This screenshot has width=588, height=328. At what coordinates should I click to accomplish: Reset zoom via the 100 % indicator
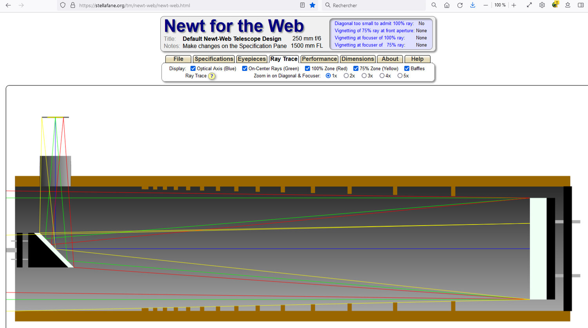pos(500,5)
